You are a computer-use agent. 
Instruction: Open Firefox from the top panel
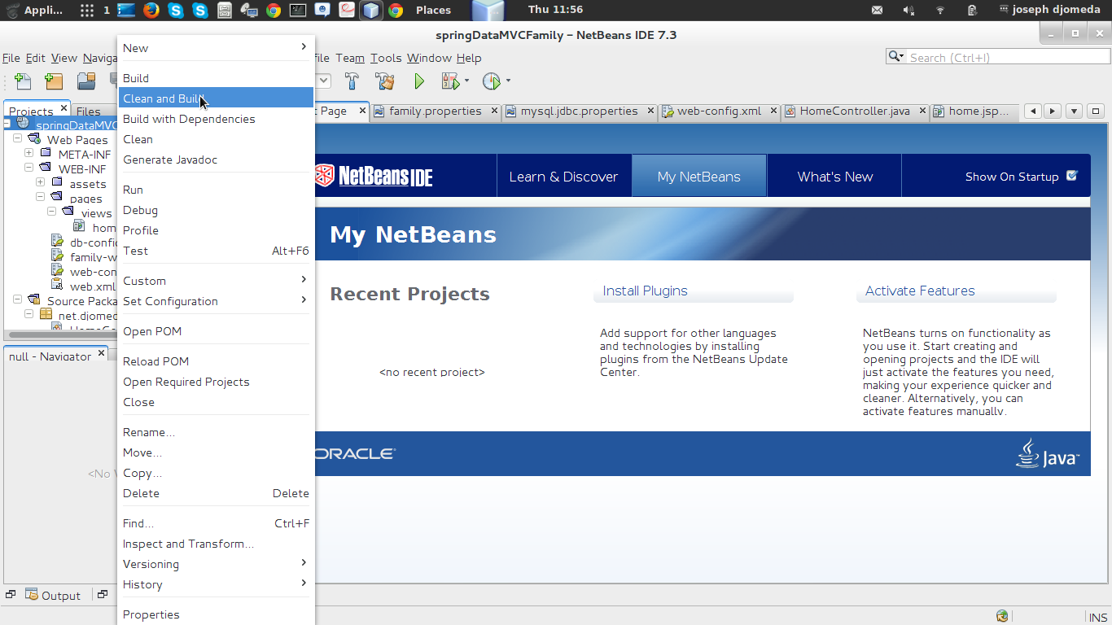pos(151,11)
